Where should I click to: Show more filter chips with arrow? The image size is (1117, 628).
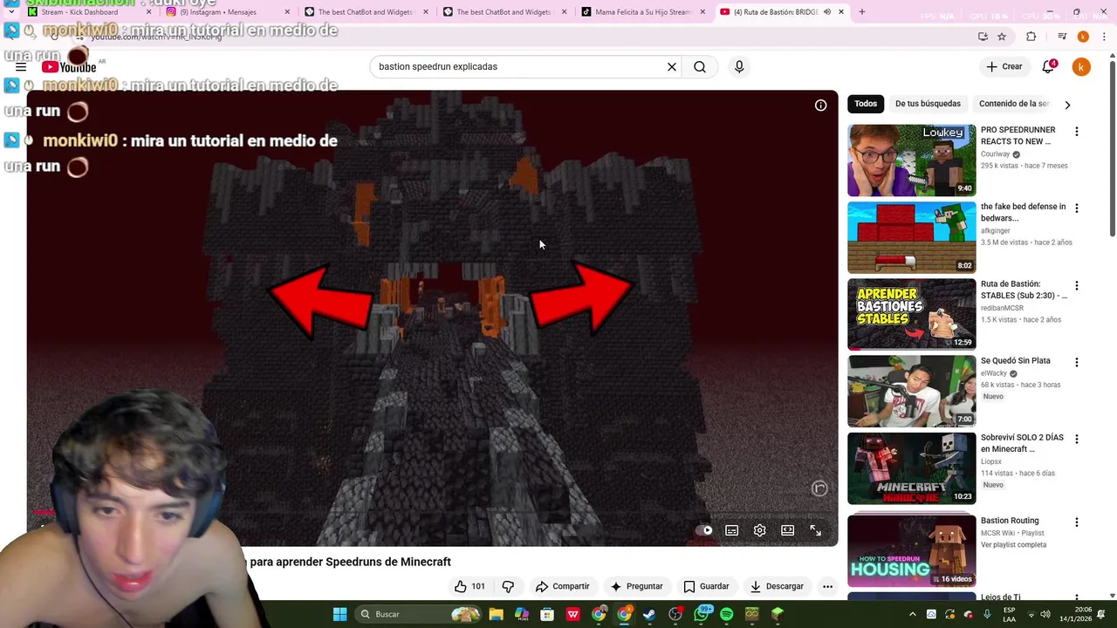[1067, 105]
